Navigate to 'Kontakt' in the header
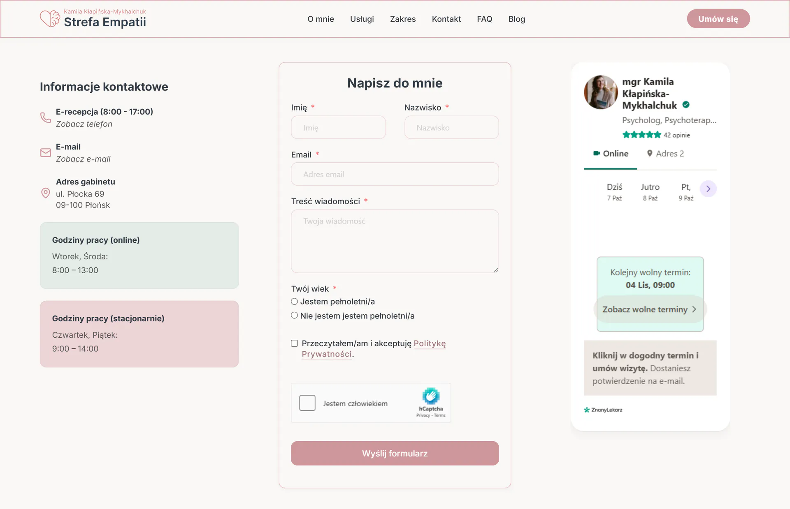 [446, 19]
